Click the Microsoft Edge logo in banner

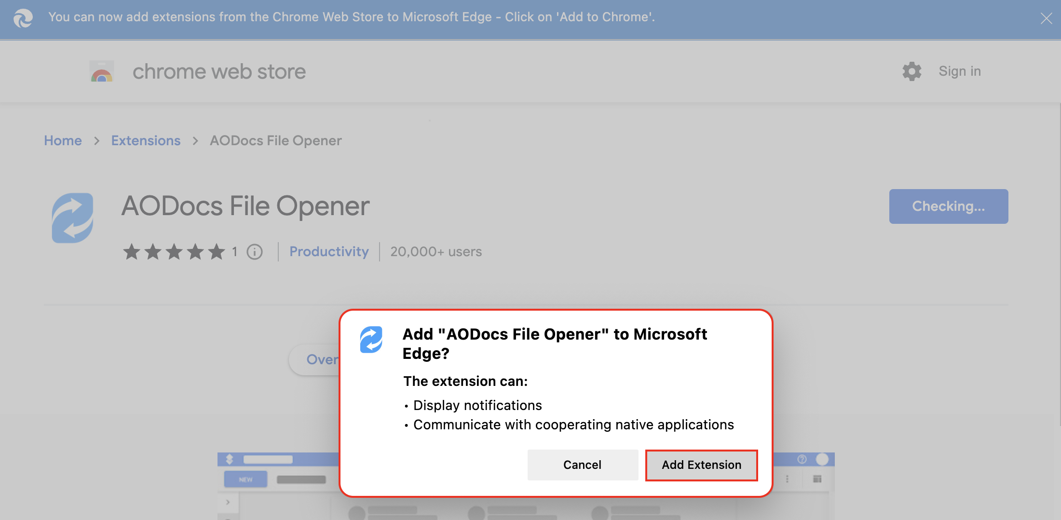pyautogui.click(x=23, y=18)
